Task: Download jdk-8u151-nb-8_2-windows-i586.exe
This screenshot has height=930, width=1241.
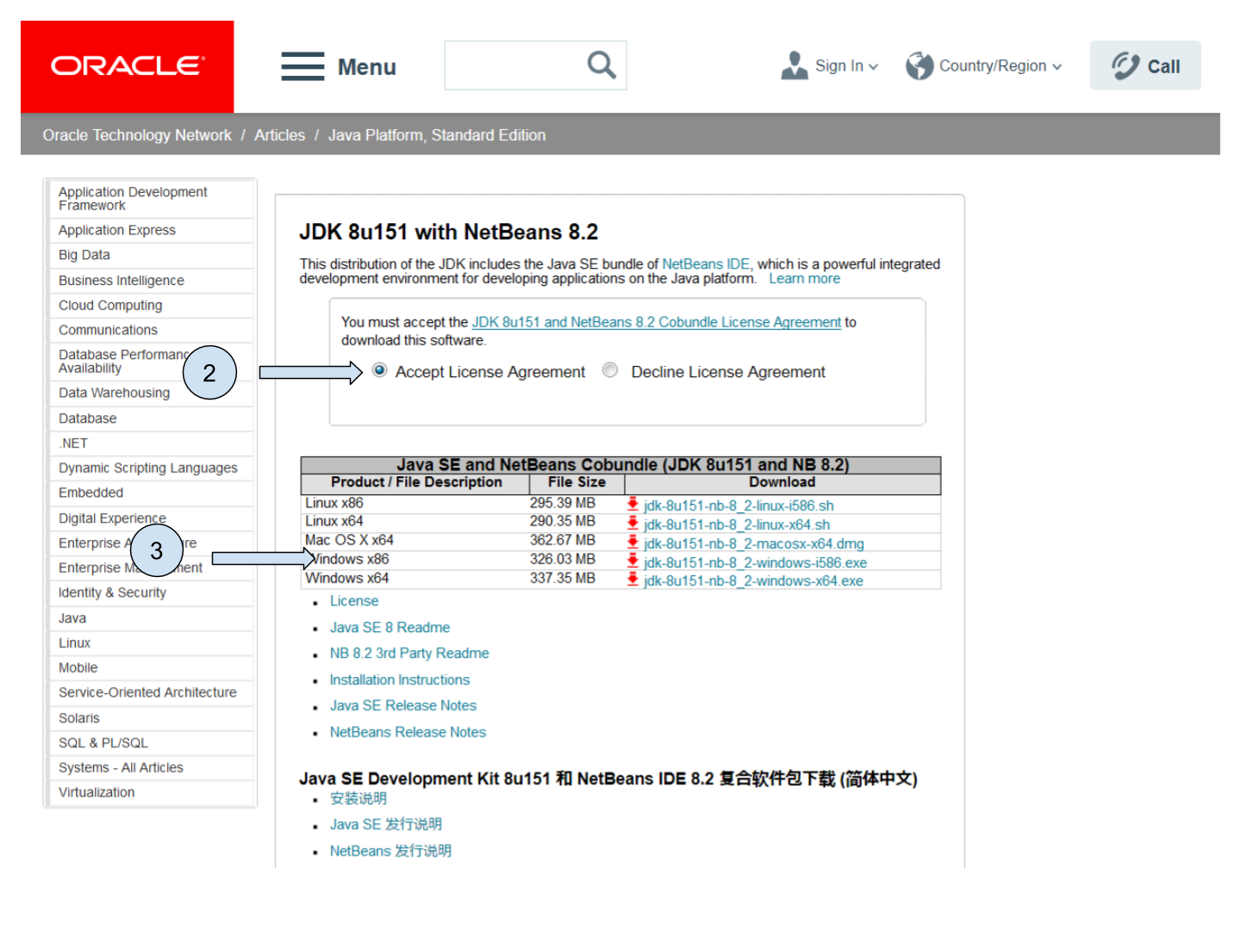Action: tap(756, 562)
